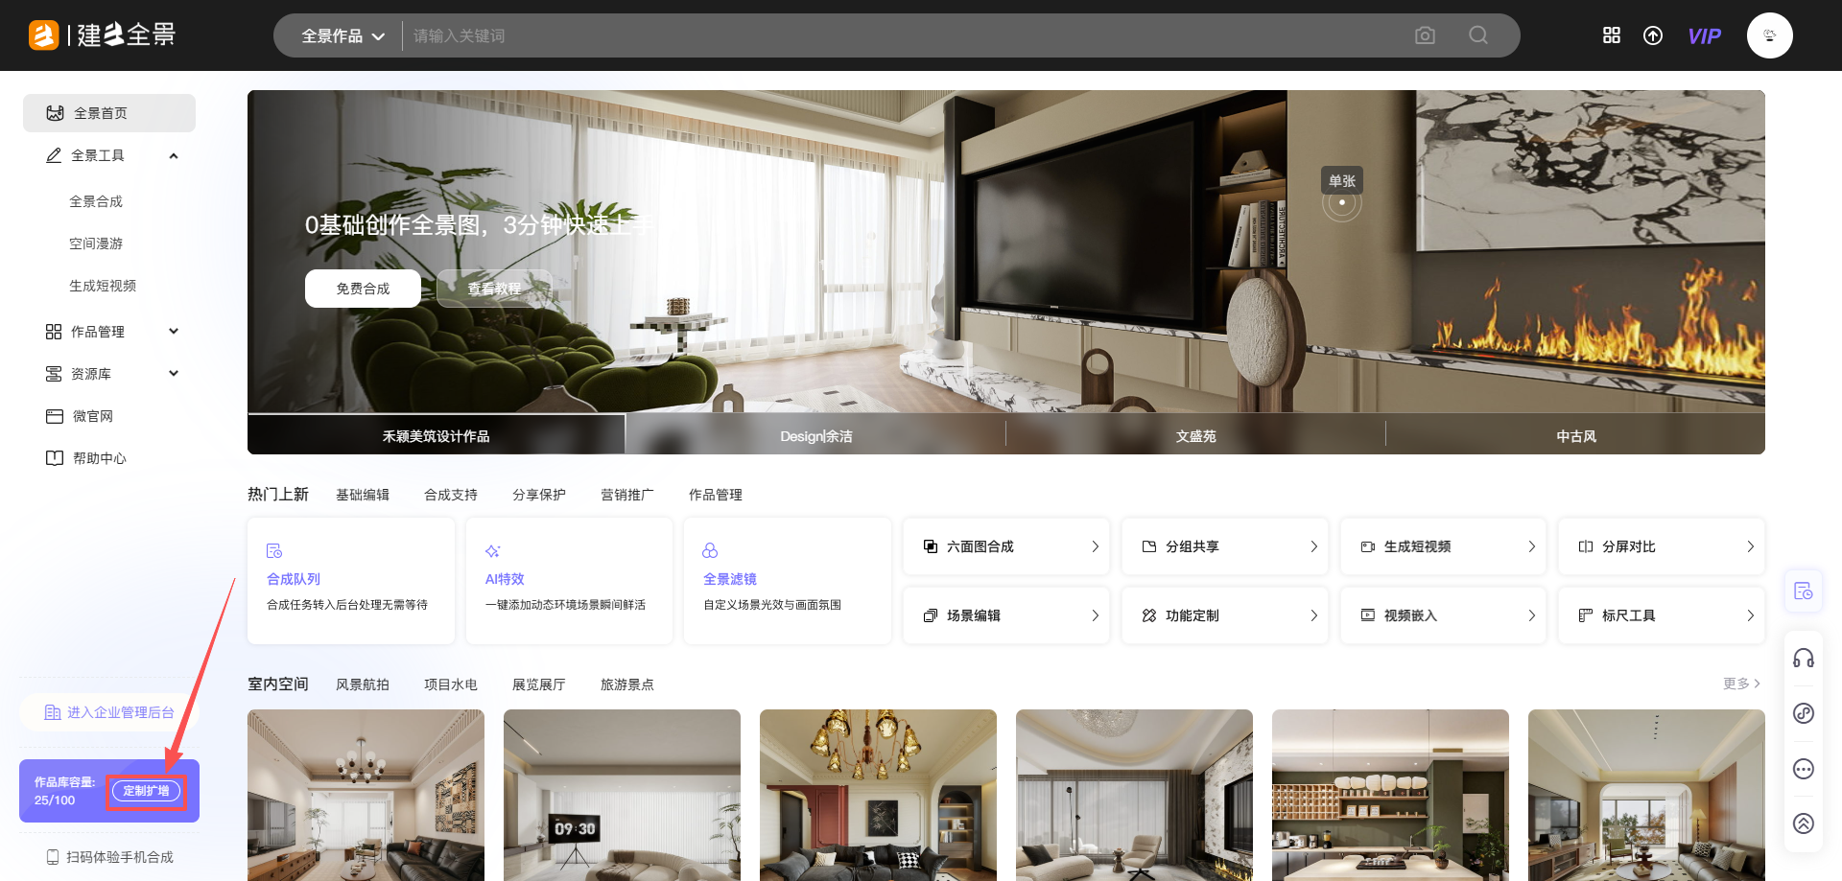Viewport: 1842px width, 881px height.
Task: Click the 免费合成 button
Action: click(363, 289)
